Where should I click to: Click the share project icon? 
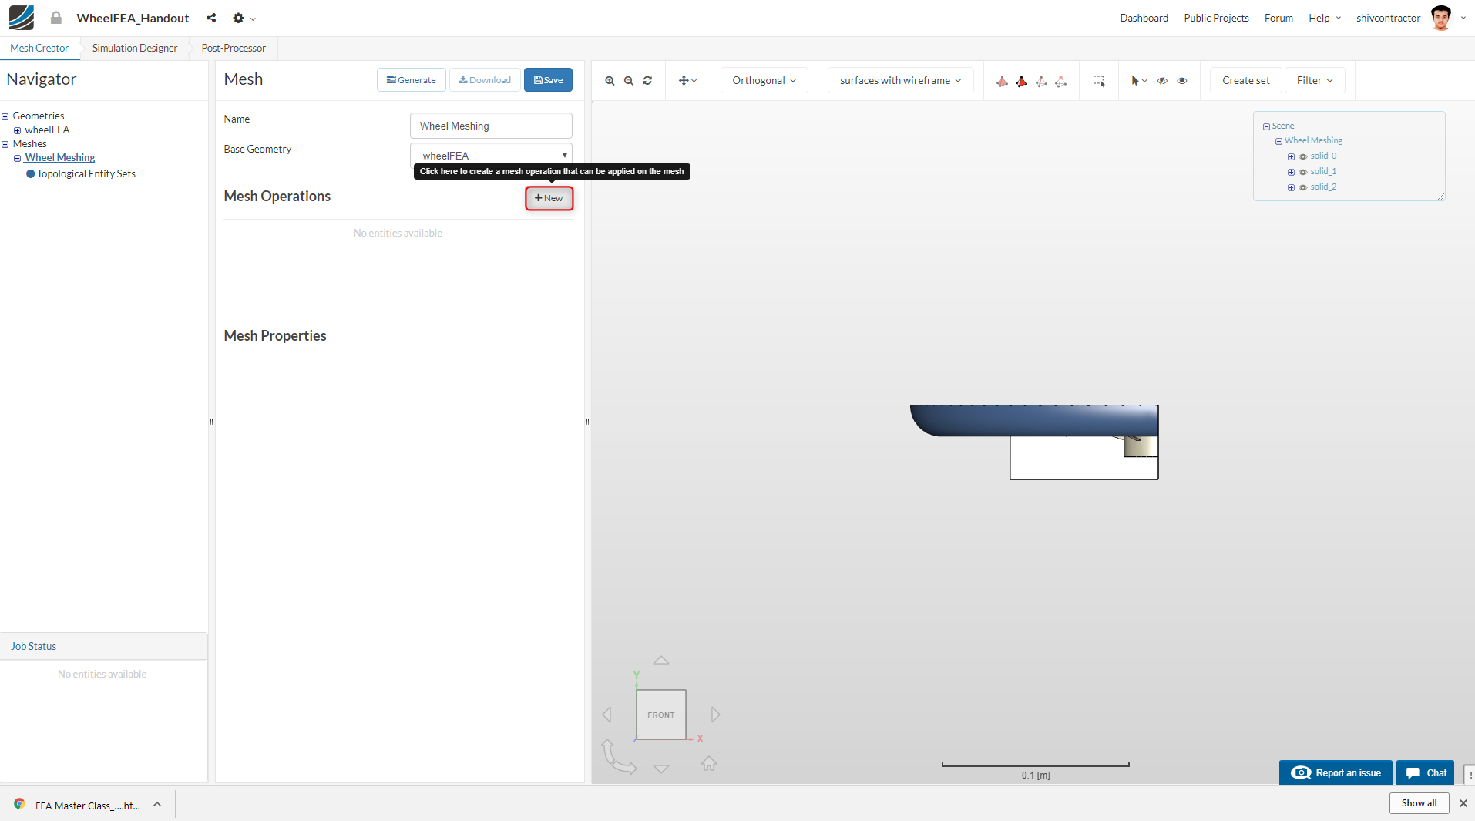click(211, 18)
